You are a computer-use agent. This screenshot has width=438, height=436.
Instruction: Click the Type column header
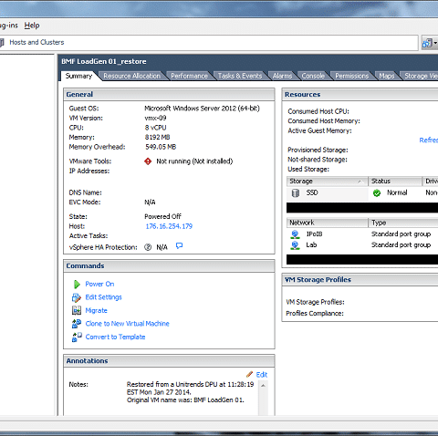coord(403,223)
